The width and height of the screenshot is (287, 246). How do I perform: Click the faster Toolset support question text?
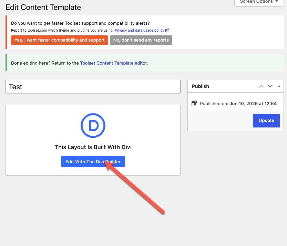pyautogui.click(x=80, y=23)
